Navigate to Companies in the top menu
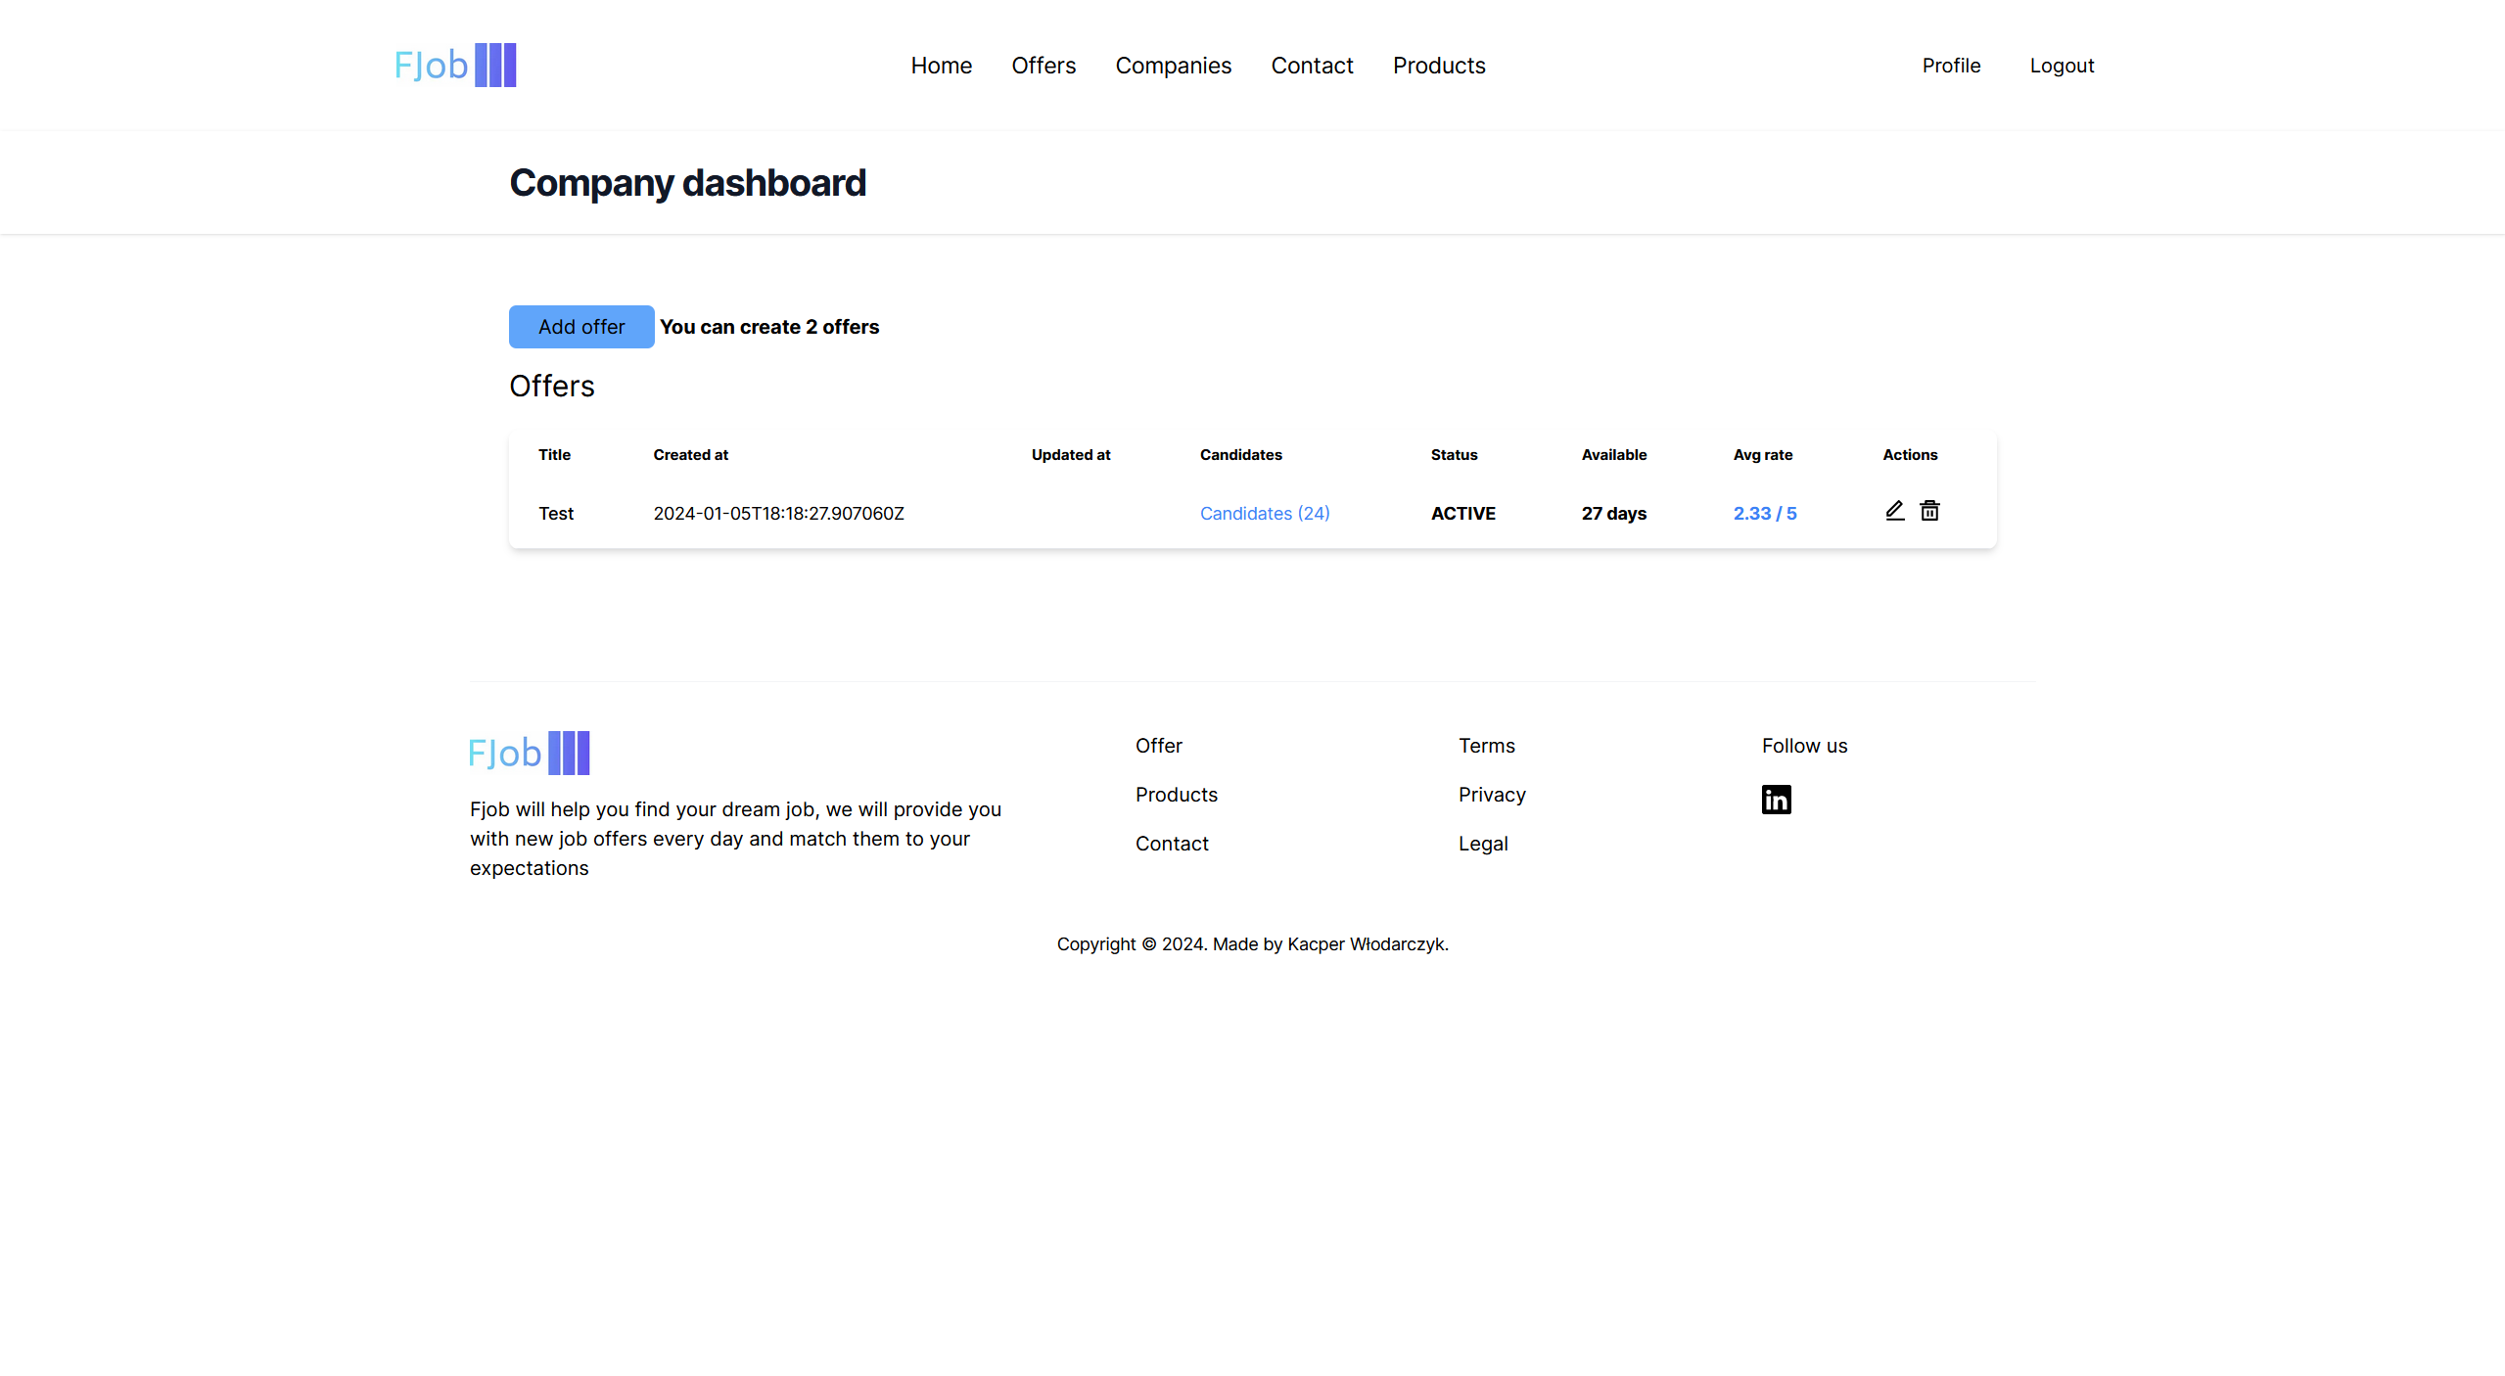The width and height of the screenshot is (2505, 1376). pyautogui.click(x=1173, y=66)
